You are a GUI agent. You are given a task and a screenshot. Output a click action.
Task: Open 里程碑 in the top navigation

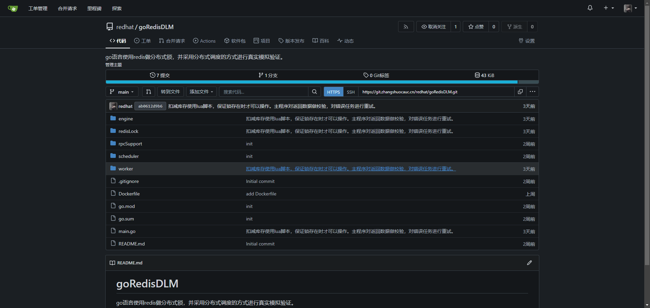[x=94, y=8]
